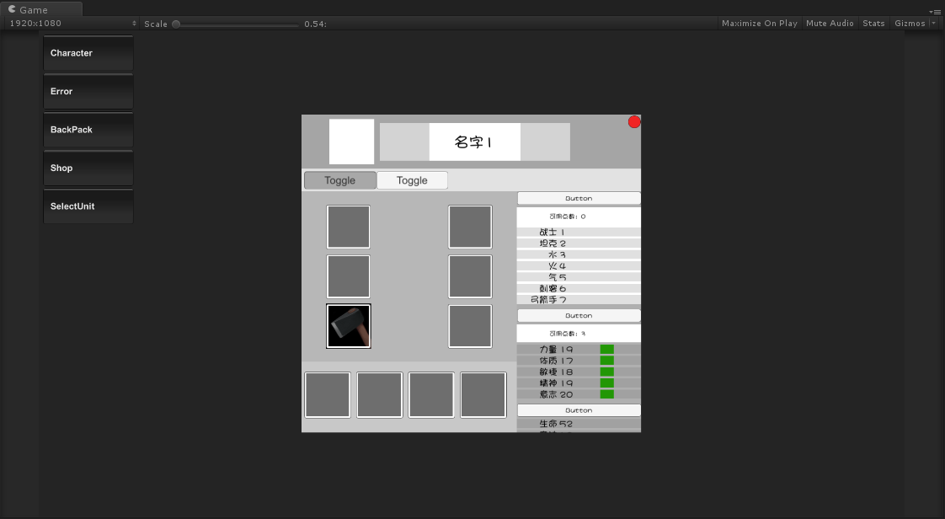Select the axe item in the equipment slot
This screenshot has width=945, height=519.
[x=349, y=326]
